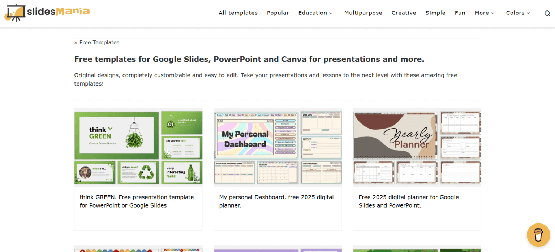
Task: Click the Buy Me a Coffee cup button
Action: click(x=538, y=235)
